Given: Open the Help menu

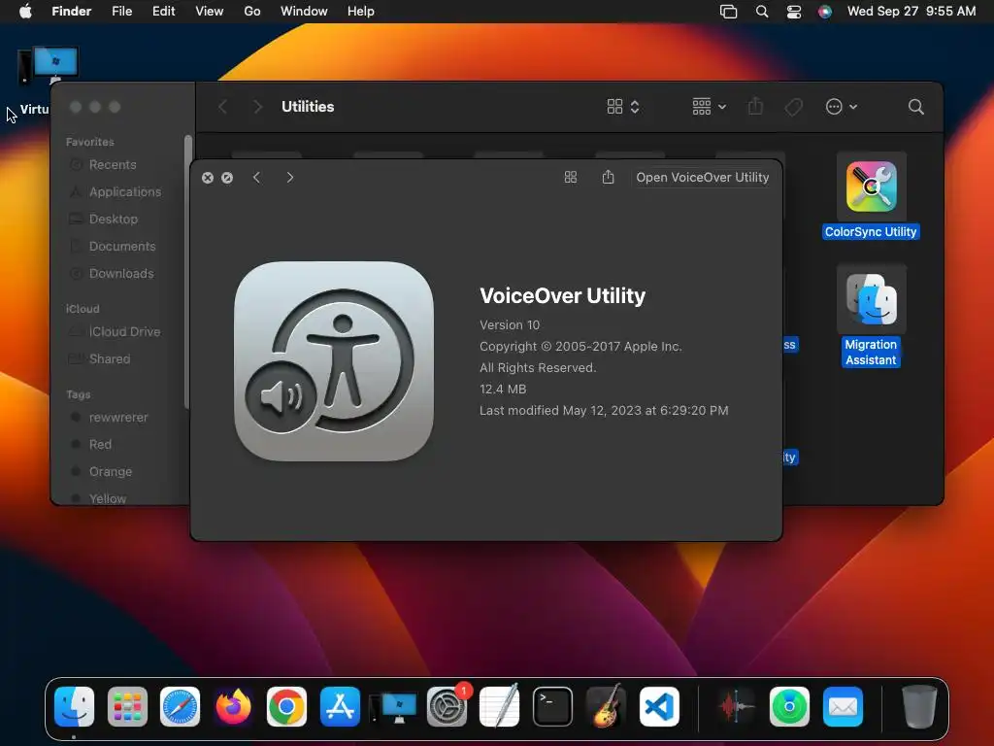Looking at the screenshot, I should coord(361,12).
